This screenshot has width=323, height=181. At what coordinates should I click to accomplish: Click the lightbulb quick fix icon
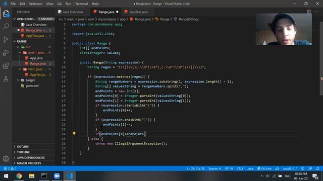[x=74, y=134]
